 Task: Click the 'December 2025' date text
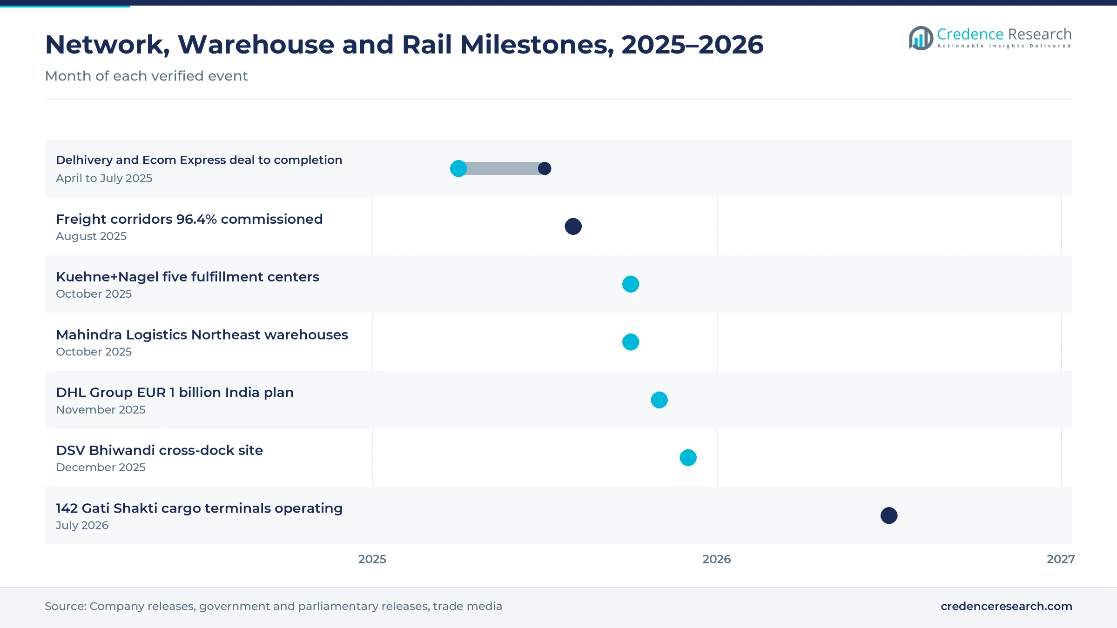(101, 468)
